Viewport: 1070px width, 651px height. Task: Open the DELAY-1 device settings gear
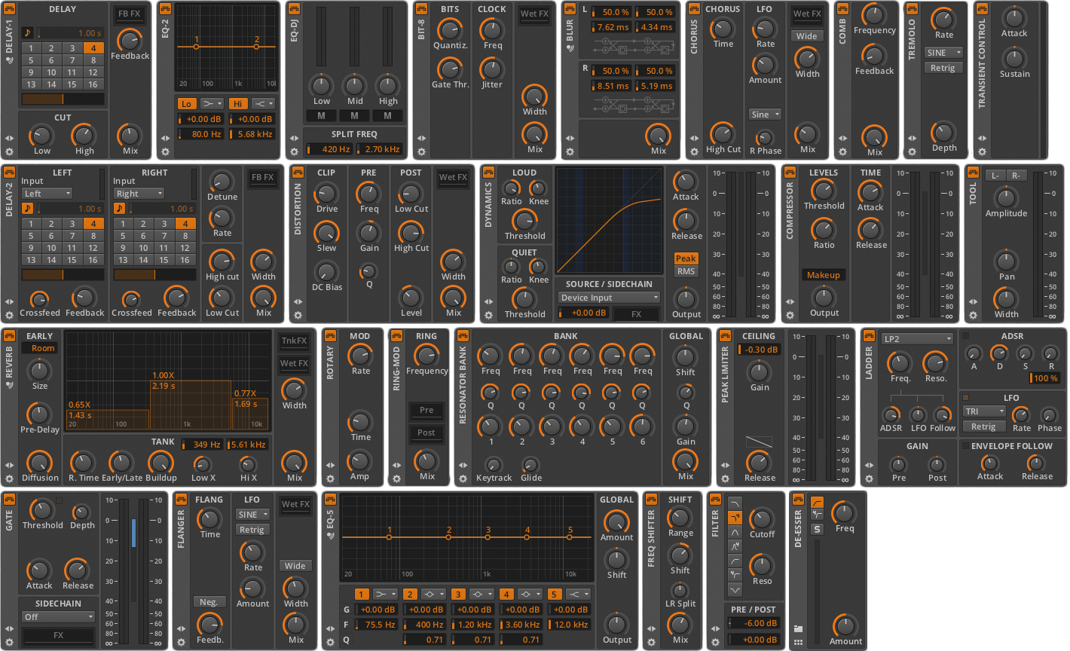pyautogui.click(x=10, y=151)
